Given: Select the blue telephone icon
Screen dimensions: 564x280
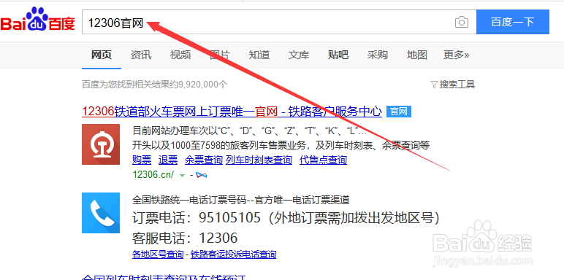Looking at the screenshot, I should pyautogui.click(x=101, y=213).
